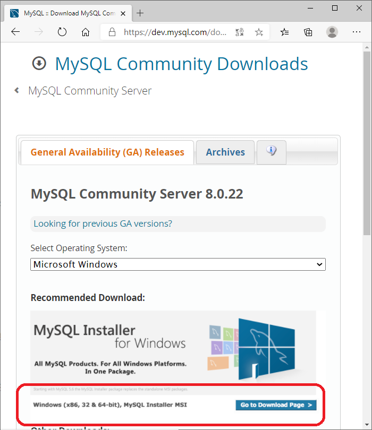Image resolution: width=372 pixels, height=430 pixels.
Task: Open the favorites list icon
Action: [x=285, y=32]
